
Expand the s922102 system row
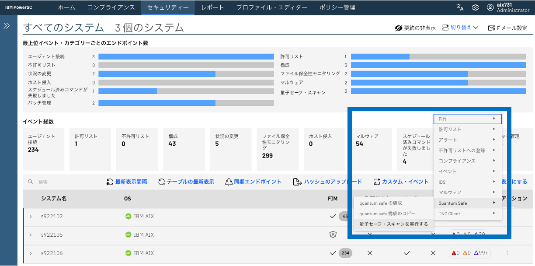coord(31,216)
